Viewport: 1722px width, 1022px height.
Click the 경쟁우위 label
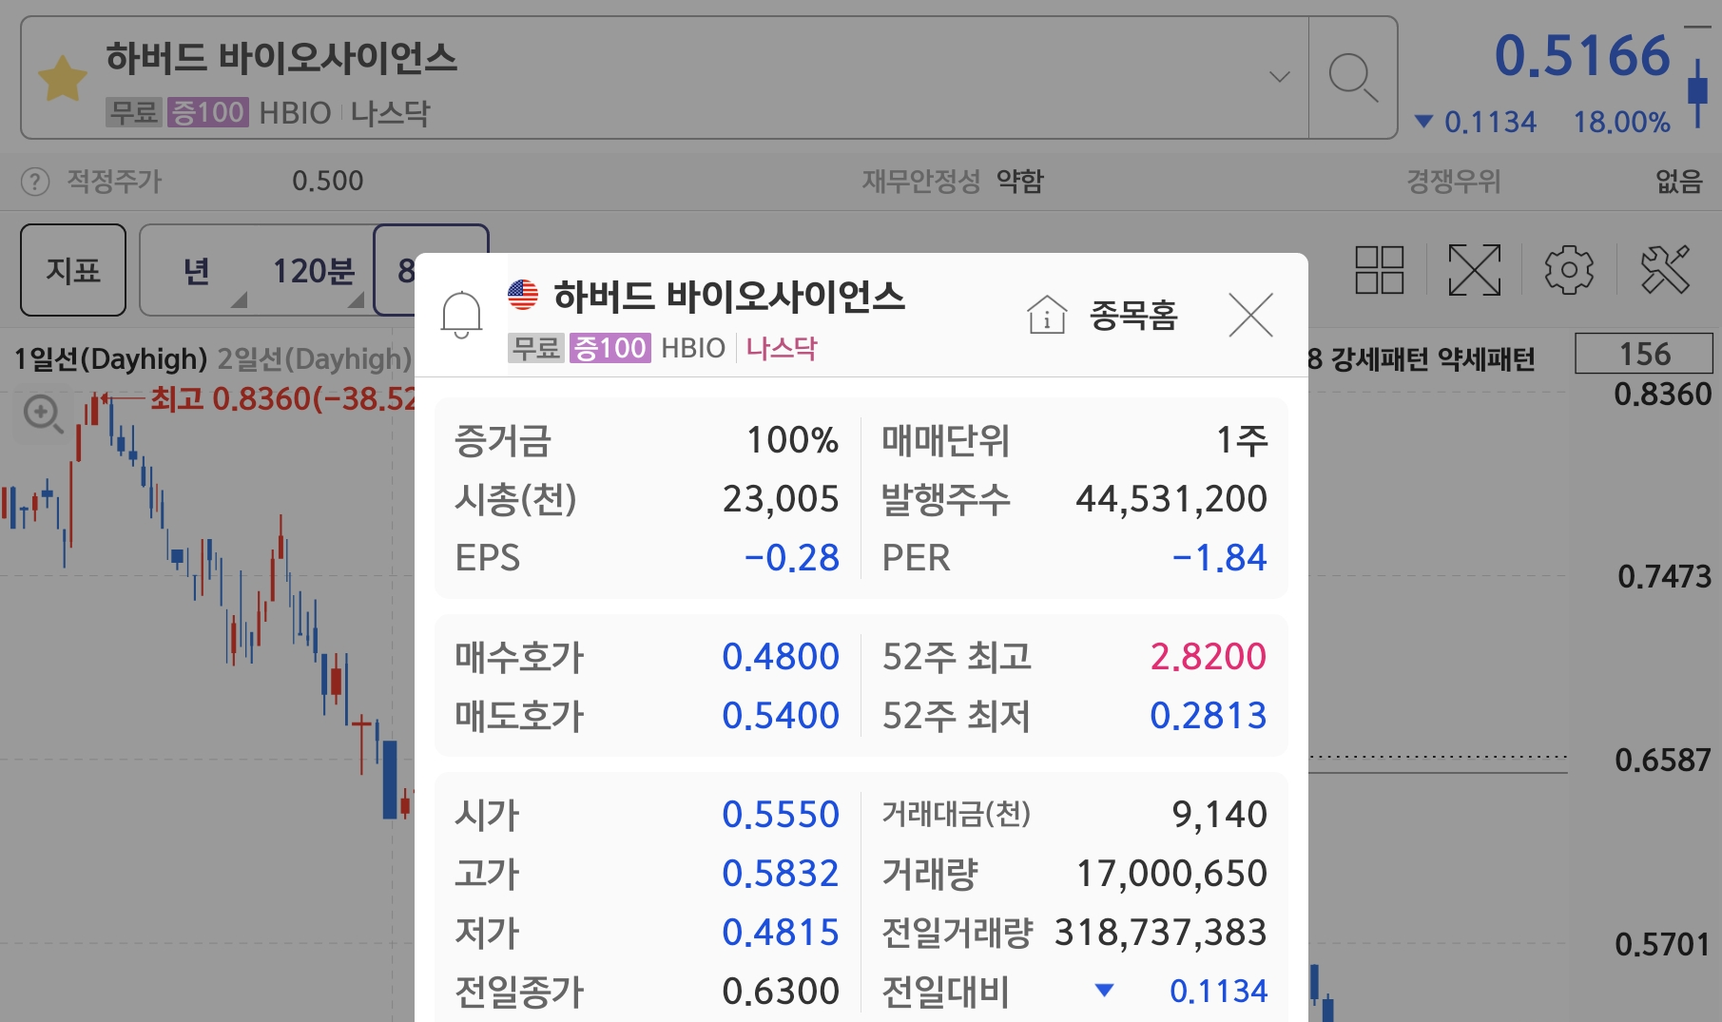coord(1453,181)
